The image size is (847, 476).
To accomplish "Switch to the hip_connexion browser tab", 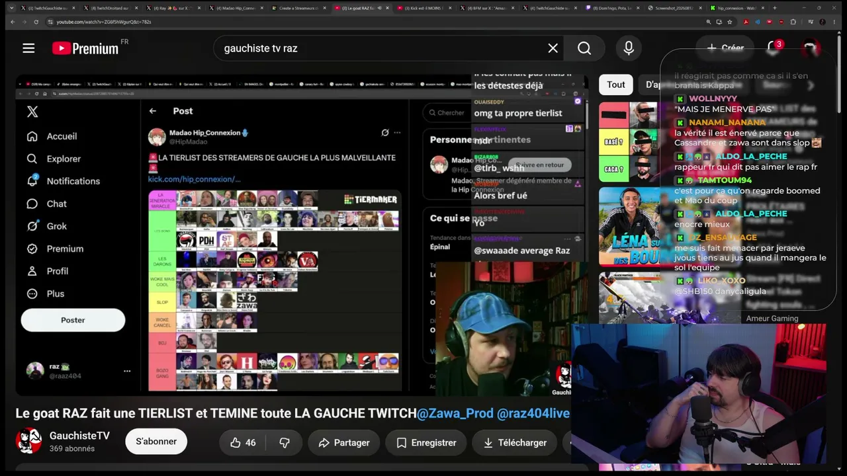I will [x=736, y=8].
